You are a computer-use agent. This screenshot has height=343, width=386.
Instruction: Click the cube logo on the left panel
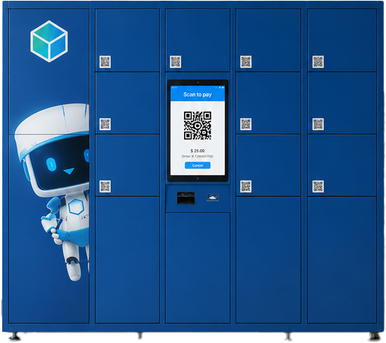tap(49, 41)
